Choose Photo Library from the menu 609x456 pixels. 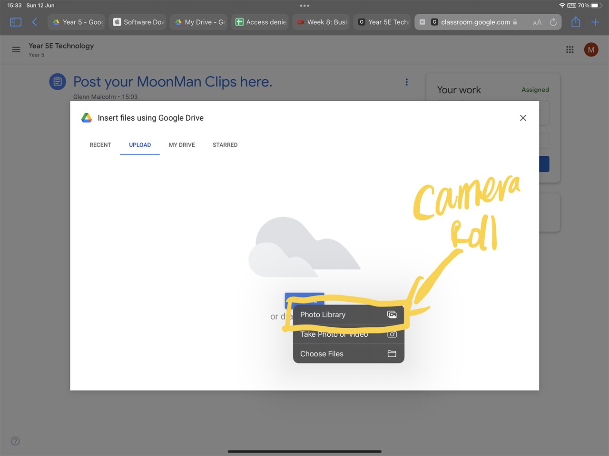348,314
